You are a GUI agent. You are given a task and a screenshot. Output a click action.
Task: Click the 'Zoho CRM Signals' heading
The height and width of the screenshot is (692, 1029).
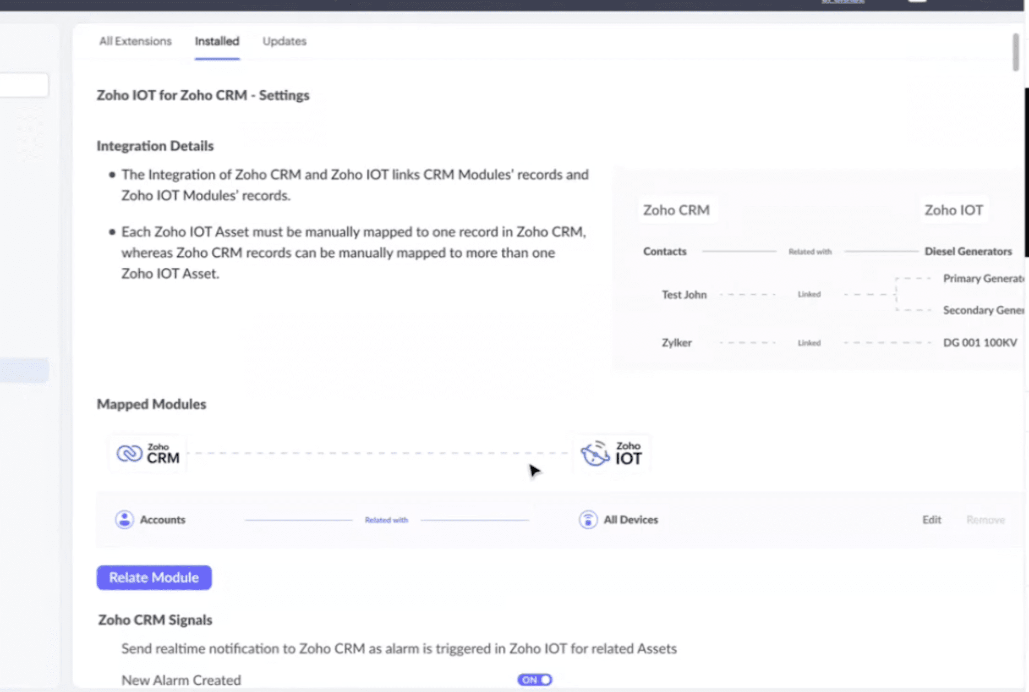tap(155, 620)
